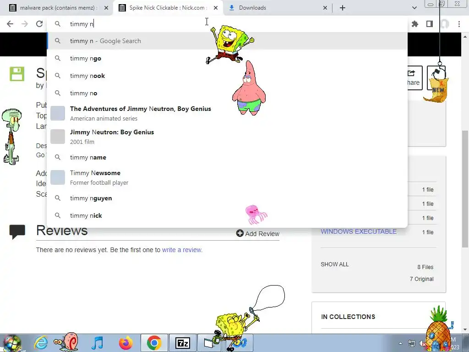Open the music note taskbar app
469x352 pixels.
97,343
